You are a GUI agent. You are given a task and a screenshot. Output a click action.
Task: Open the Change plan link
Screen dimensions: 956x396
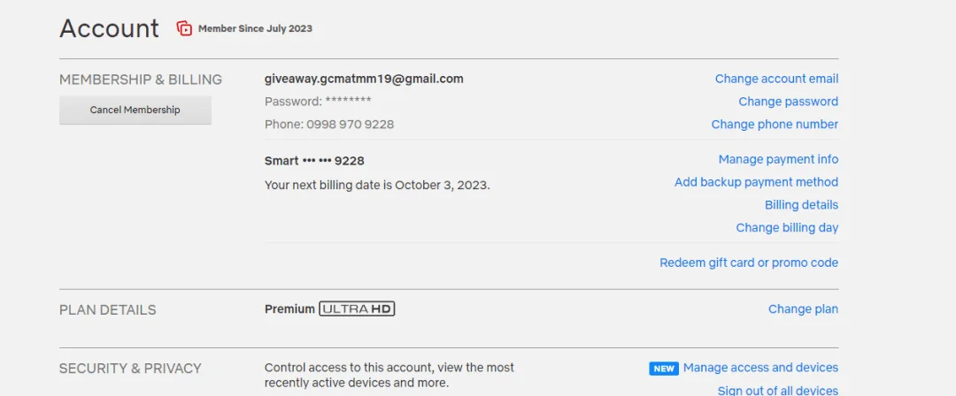coord(804,308)
